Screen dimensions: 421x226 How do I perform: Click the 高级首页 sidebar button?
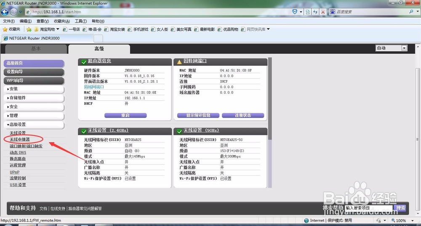(34, 63)
